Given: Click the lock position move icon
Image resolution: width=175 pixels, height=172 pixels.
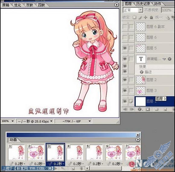Looking at the screenshot, I should click(x=145, y=18).
